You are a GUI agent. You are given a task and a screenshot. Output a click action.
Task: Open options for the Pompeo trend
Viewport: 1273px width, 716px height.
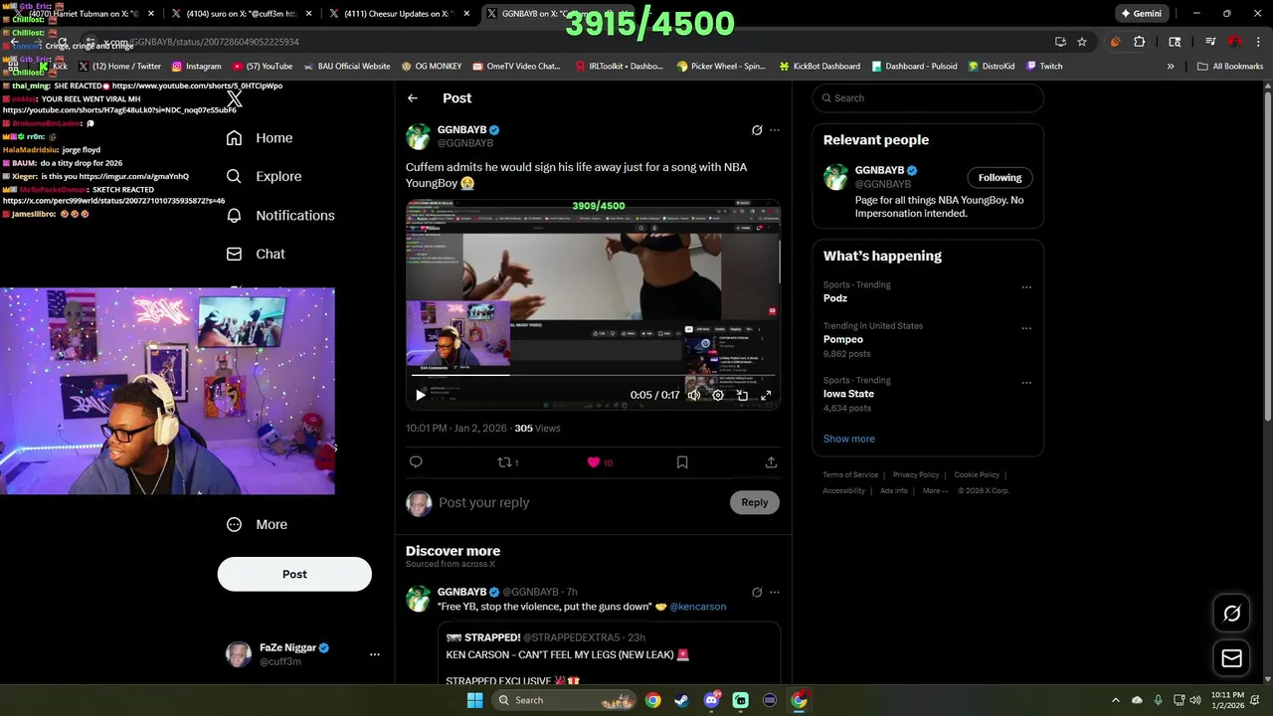tap(1026, 328)
